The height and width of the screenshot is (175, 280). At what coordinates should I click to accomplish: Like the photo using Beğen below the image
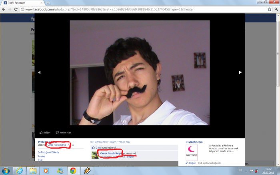(45, 132)
